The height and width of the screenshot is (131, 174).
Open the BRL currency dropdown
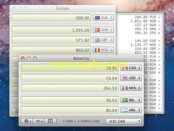coord(131,100)
